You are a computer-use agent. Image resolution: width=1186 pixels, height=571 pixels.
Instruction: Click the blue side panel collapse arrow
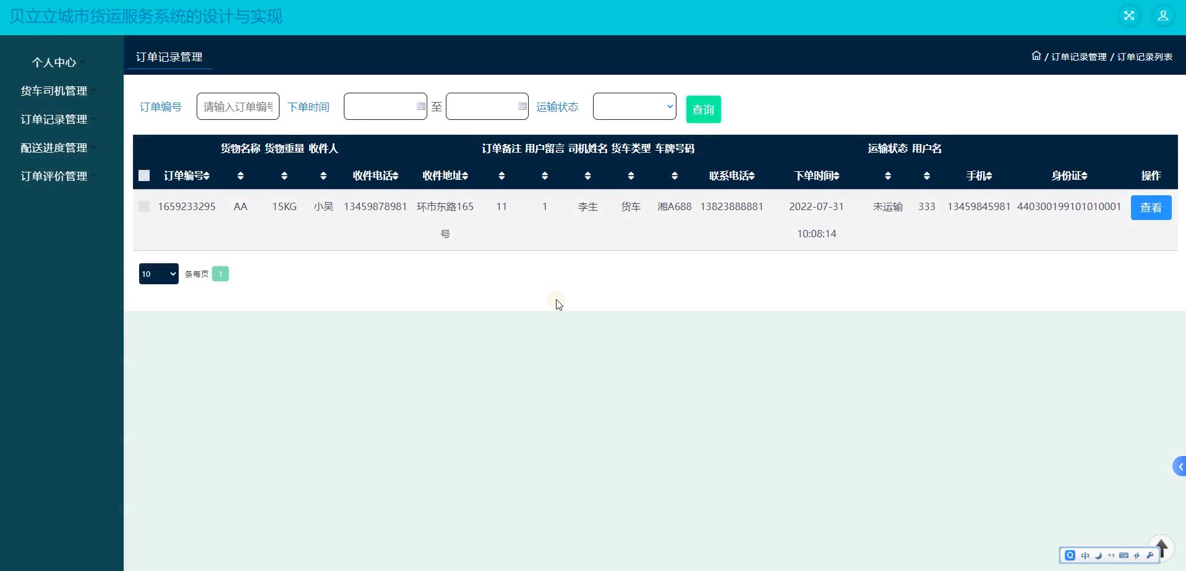[x=1180, y=467]
